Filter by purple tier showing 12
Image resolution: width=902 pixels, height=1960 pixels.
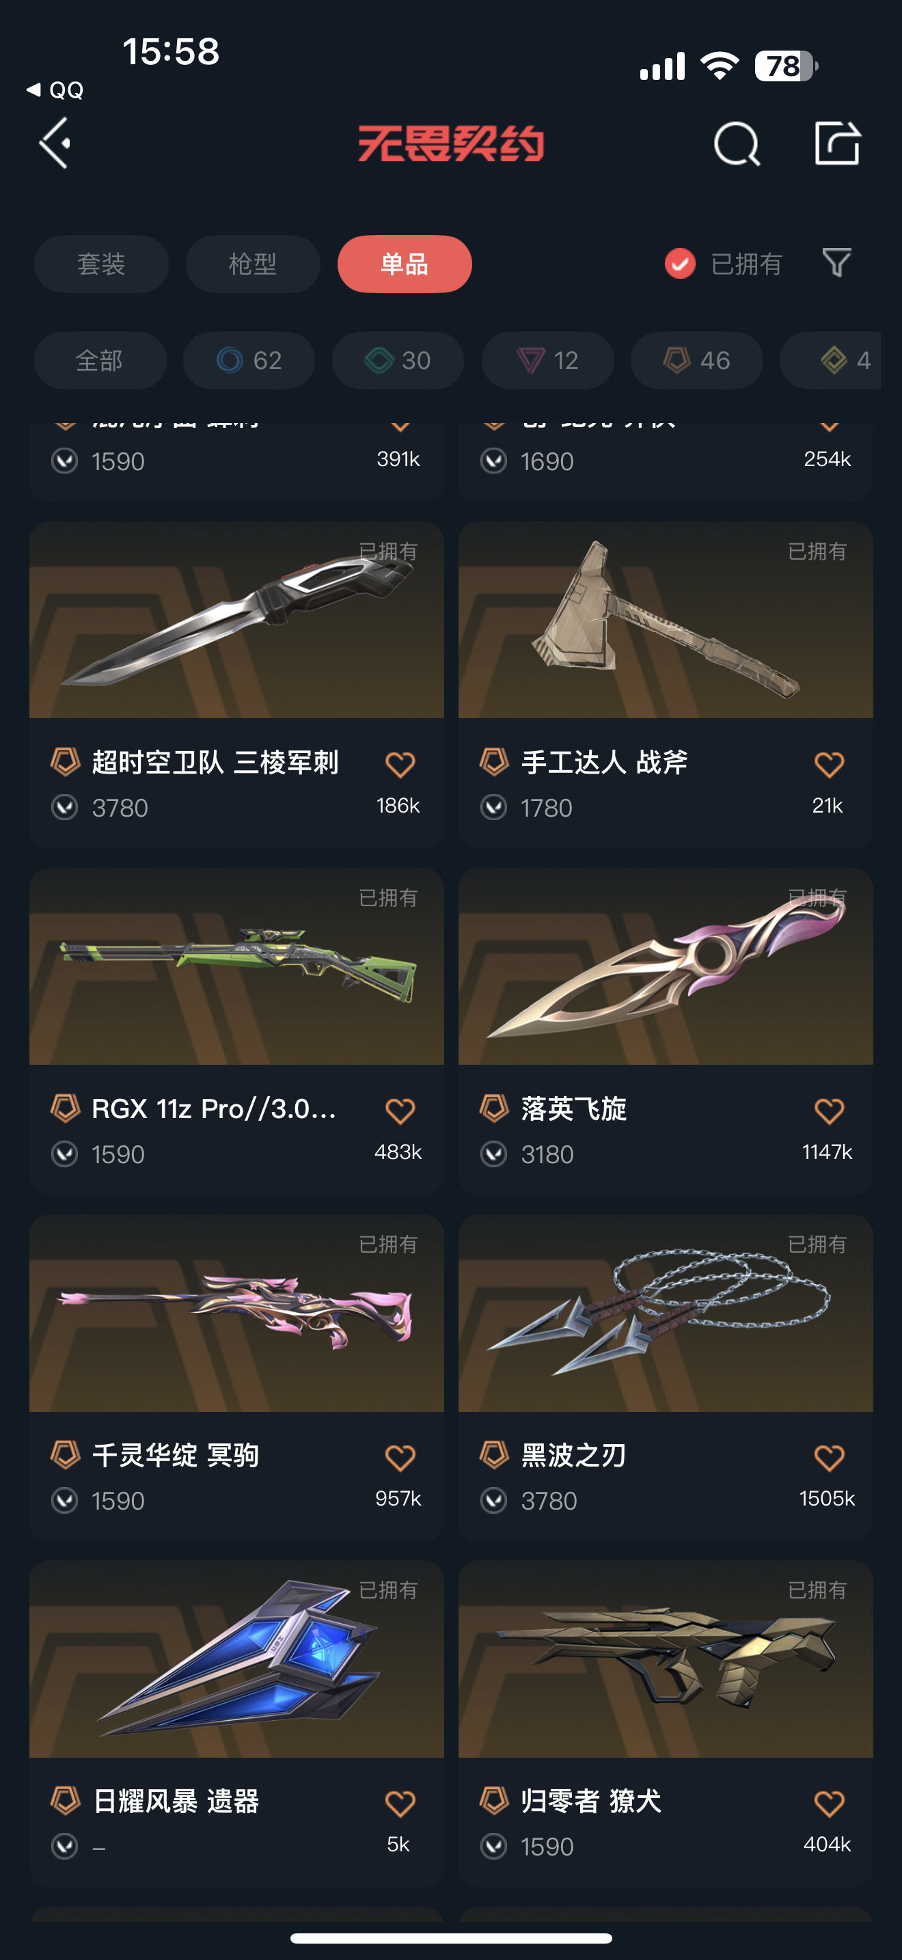(547, 360)
